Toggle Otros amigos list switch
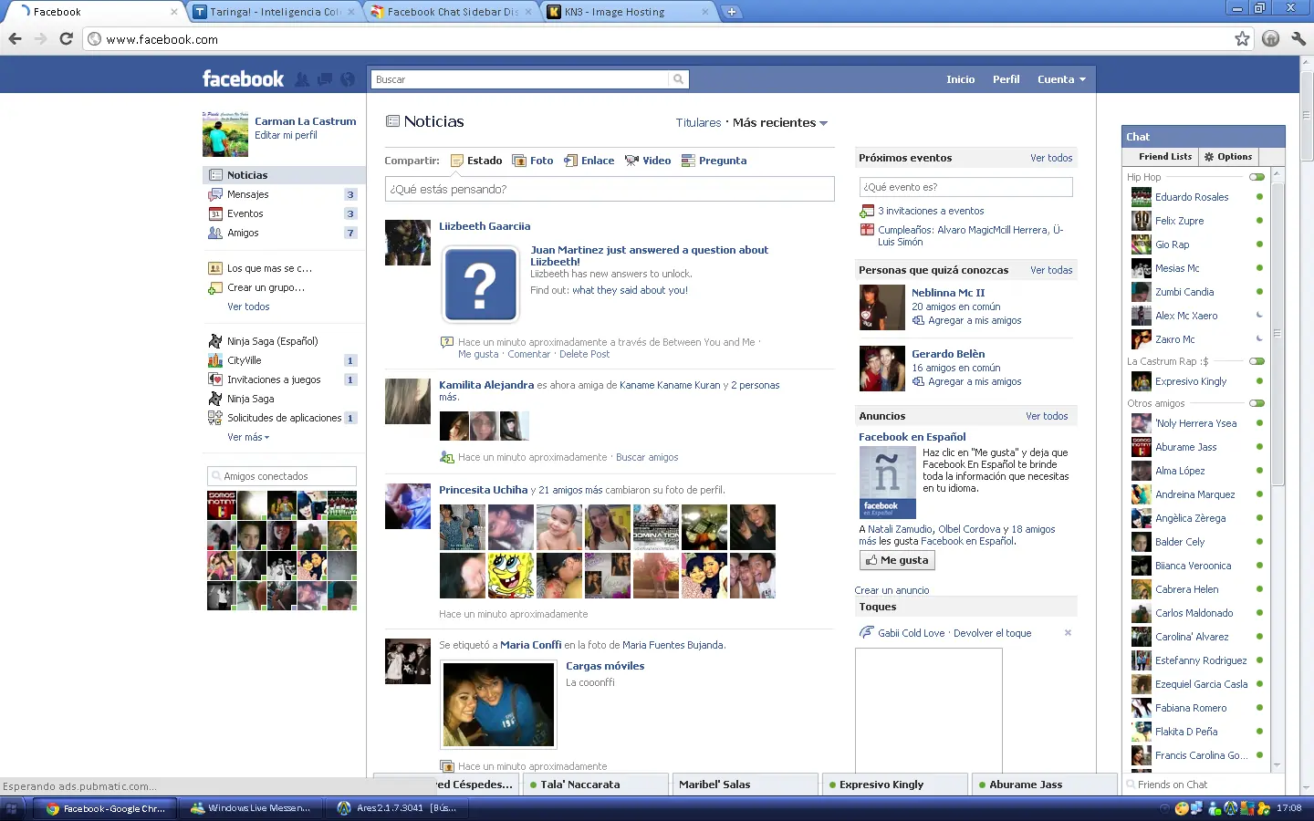Image resolution: width=1314 pixels, height=821 pixels. click(x=1257, y=403)
